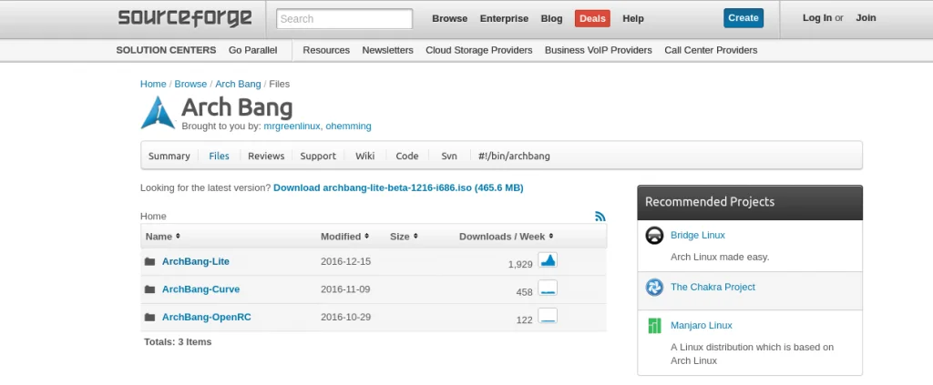Viewport: 933px width, 385px height.
Task: Download archbang-lite-beta-1216-i686.iso latest version
Action: (398, 187)
